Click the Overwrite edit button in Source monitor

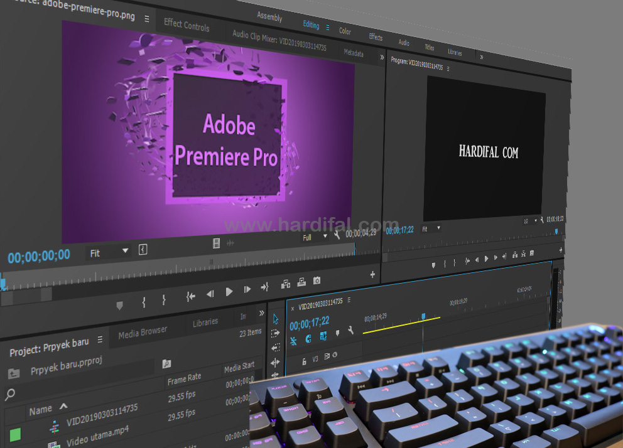click(x=301, y=282)
